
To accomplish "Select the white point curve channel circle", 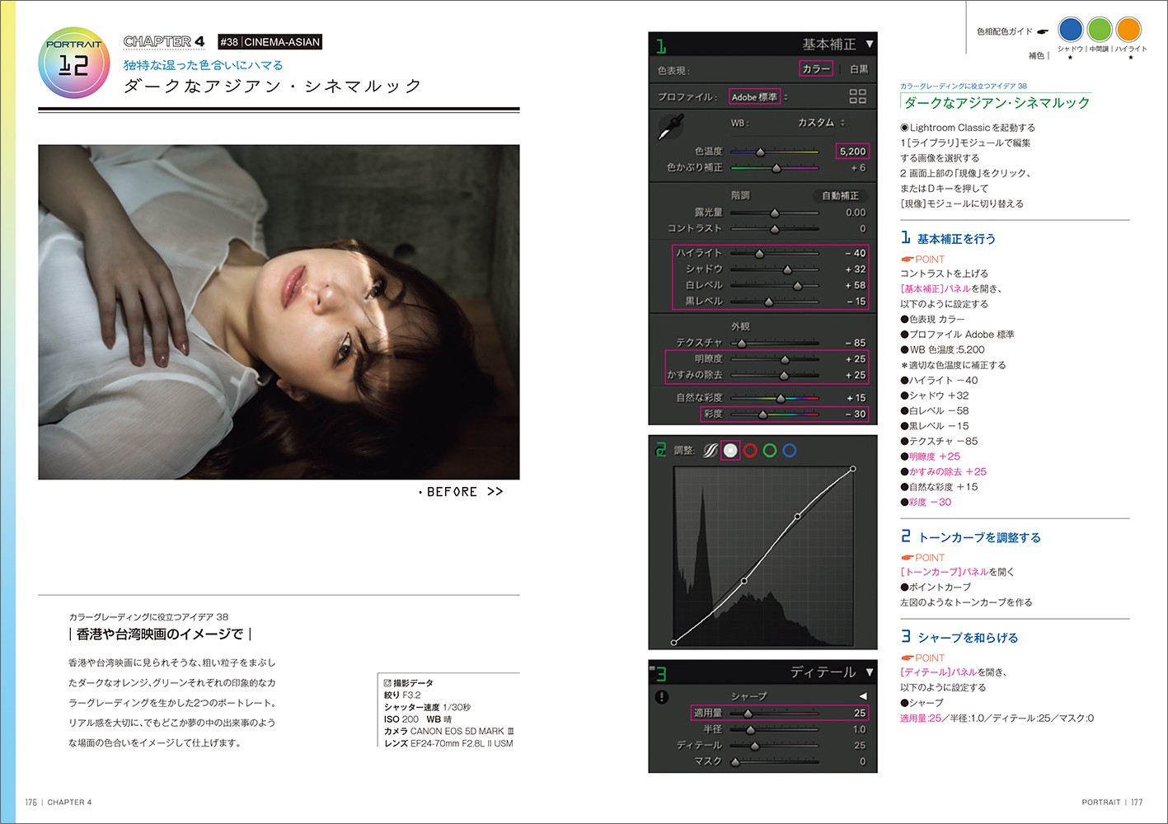I will [730, 451].
